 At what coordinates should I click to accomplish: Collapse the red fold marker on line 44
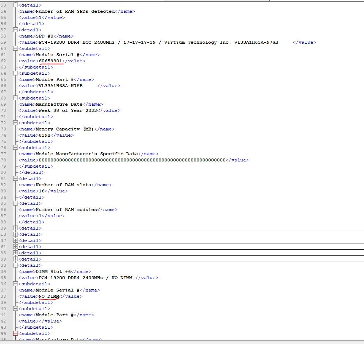pyautogui.click(x=16, y=333)
